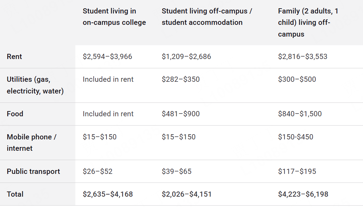Click the family food cost $840–$1,500
This screenshot has width=363, height=207.
(x=300, y=114)
